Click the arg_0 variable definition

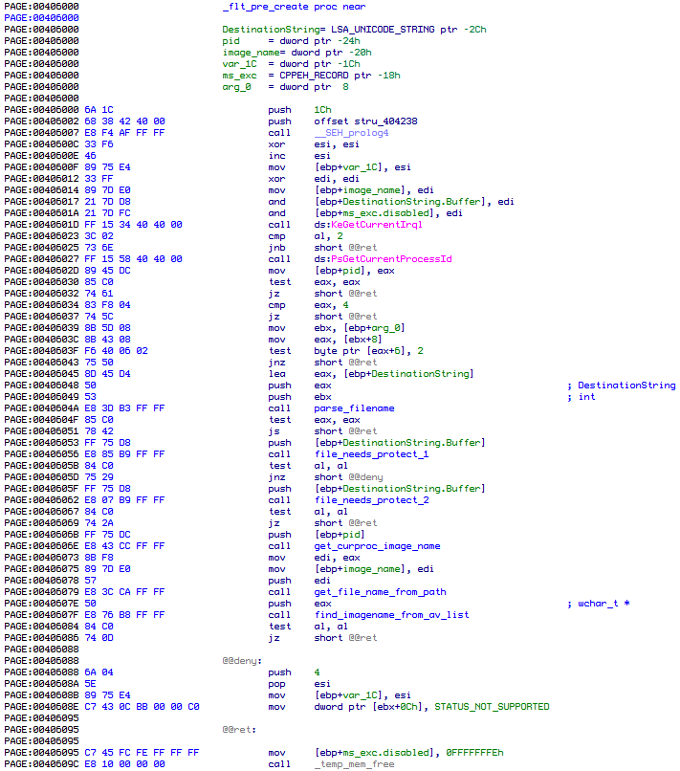285,87
